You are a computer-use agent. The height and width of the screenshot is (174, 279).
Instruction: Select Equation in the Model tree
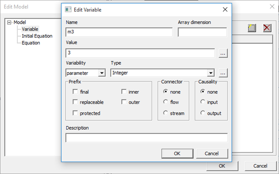point(31,43)
